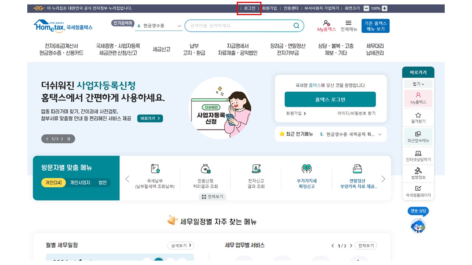The image size is (472, 265).
Task: Click the 회원가입 link at top
Action: tap(269, 8)
